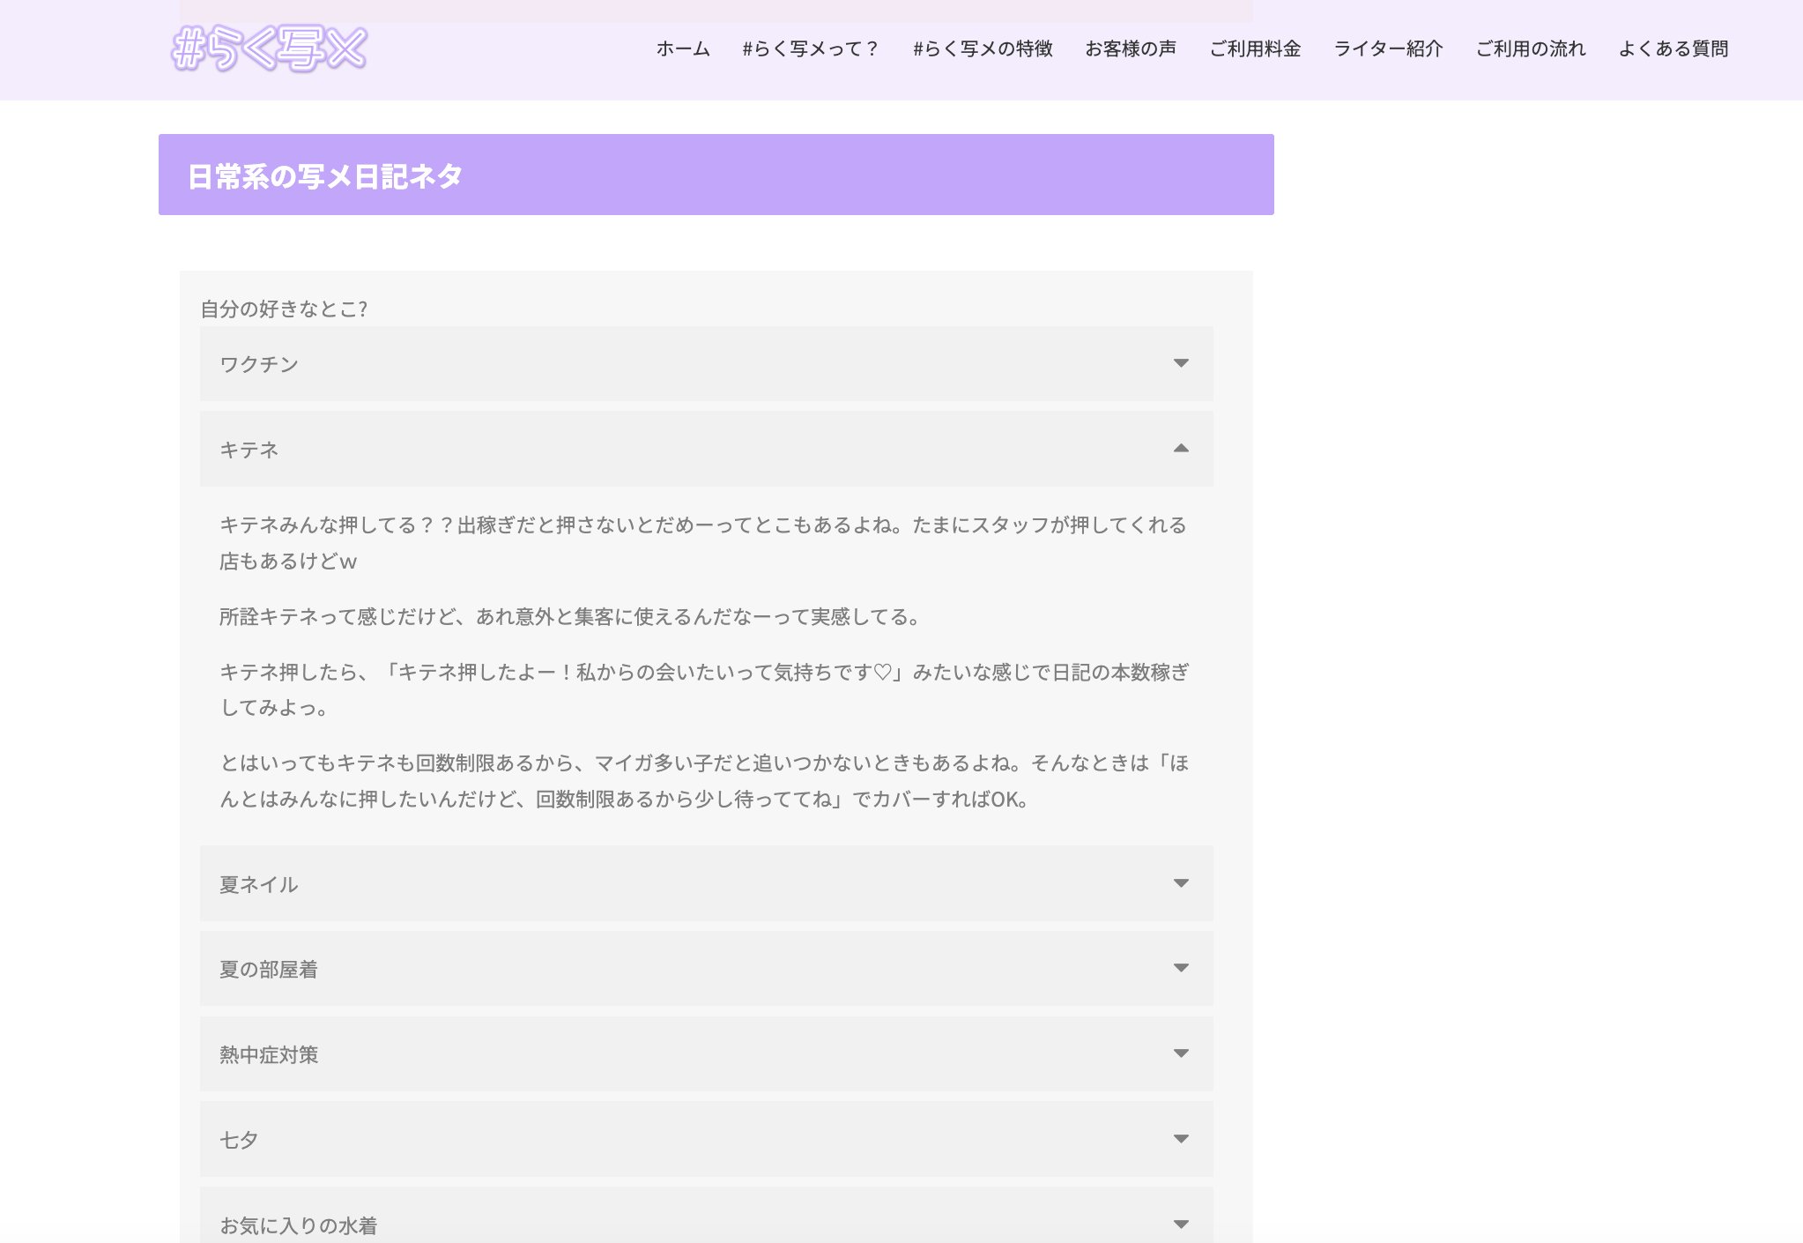Open お客様の声 in navigation
The image size is (1803, 1243).
(1131, 48)
